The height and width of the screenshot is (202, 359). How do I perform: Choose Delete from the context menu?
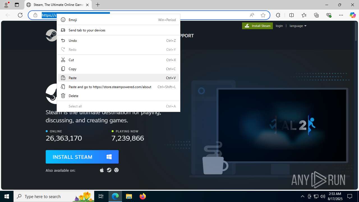point(118,96)
